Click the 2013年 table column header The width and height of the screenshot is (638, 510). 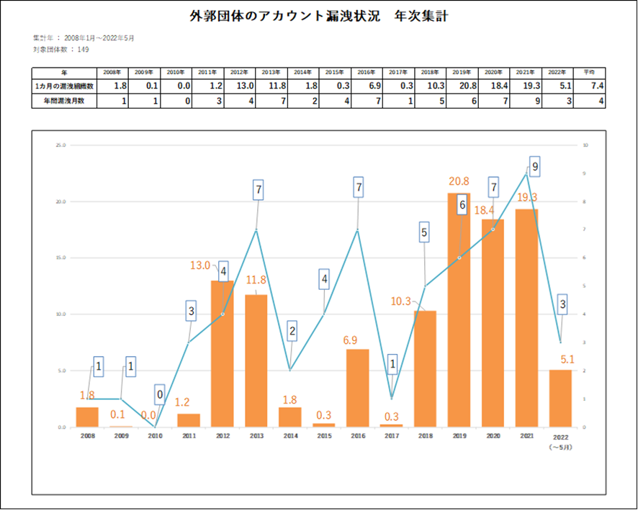coord(271,73)
